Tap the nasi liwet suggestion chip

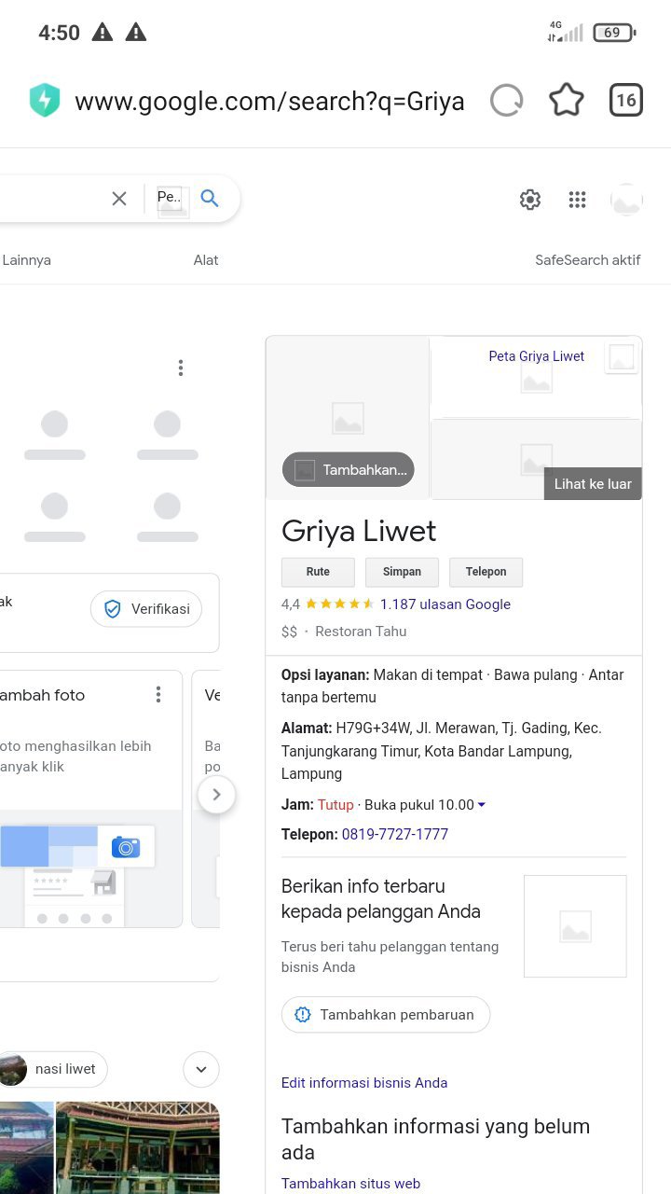pos(54,1069)
